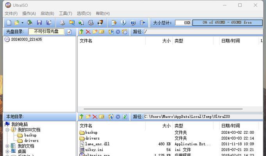Open the information (i) toolbar icon
The height and width of the screenshot is (156, 266).
pyautogui.click(x=123, y=23)
